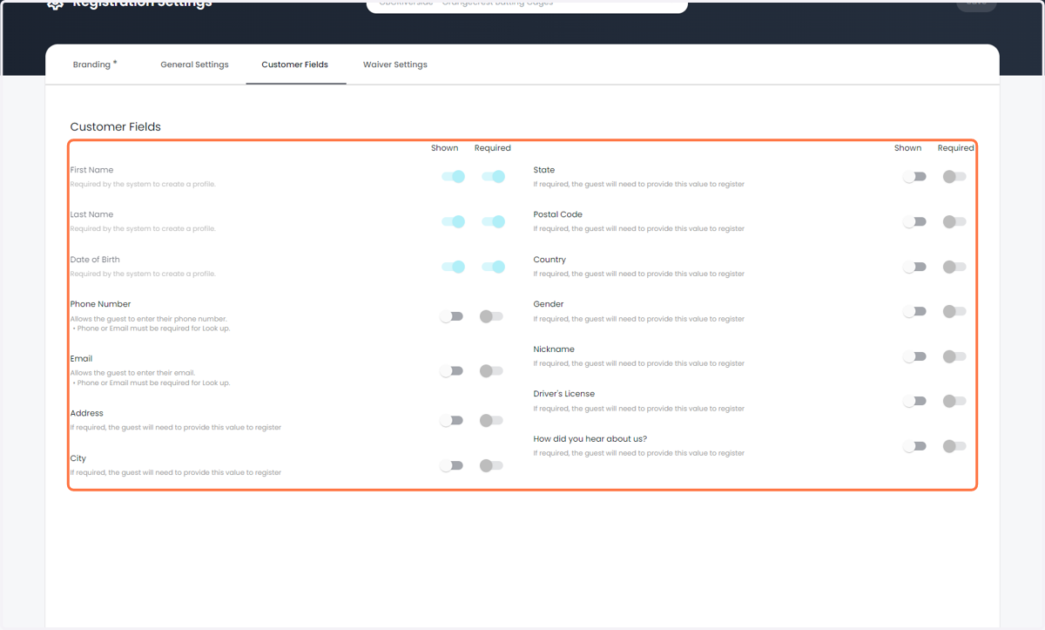The height and width of the screenshot is (630, 1045).
Task: Require the "How did you hear about us?" field
Action: 954,446
